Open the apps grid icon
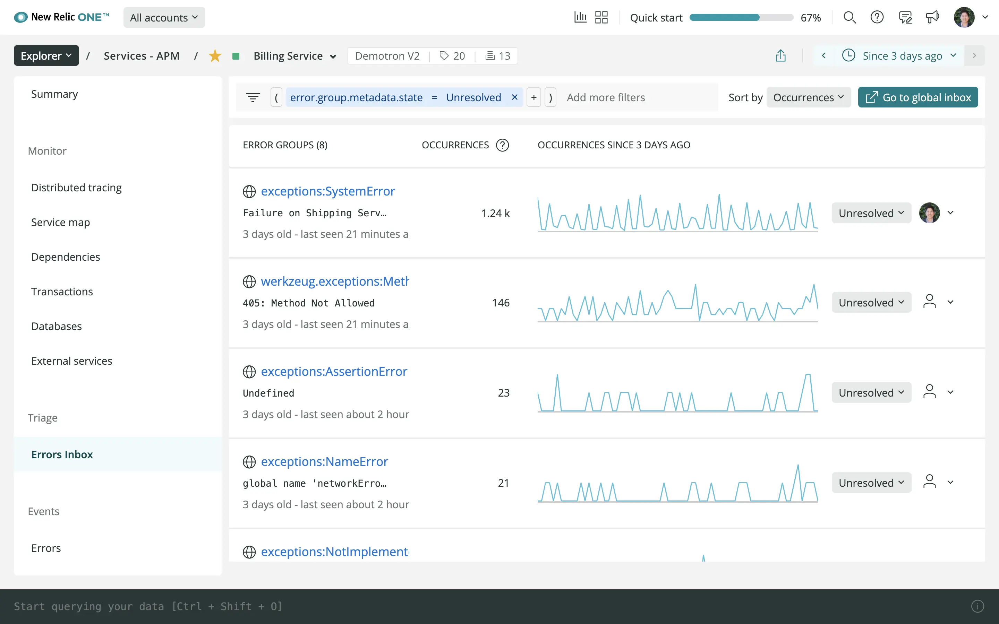Viewport: 999px width, 624px height. tap(601, 17)
